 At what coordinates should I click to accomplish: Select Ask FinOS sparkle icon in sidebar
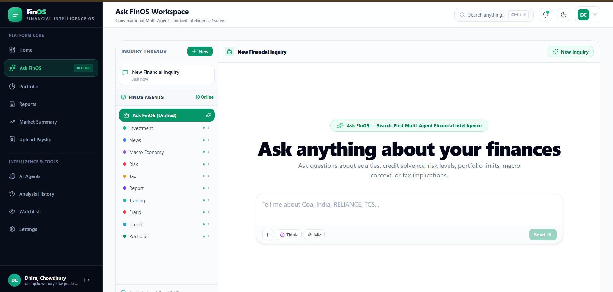13,68
